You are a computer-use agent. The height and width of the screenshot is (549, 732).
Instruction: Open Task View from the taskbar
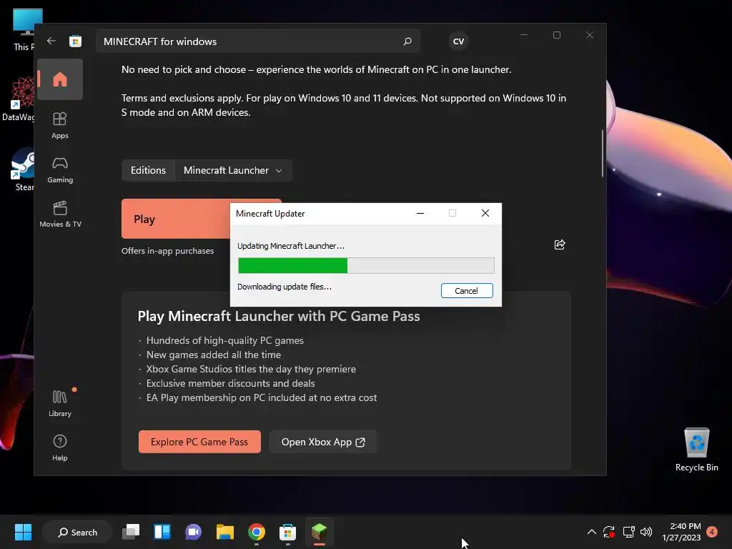131,532
